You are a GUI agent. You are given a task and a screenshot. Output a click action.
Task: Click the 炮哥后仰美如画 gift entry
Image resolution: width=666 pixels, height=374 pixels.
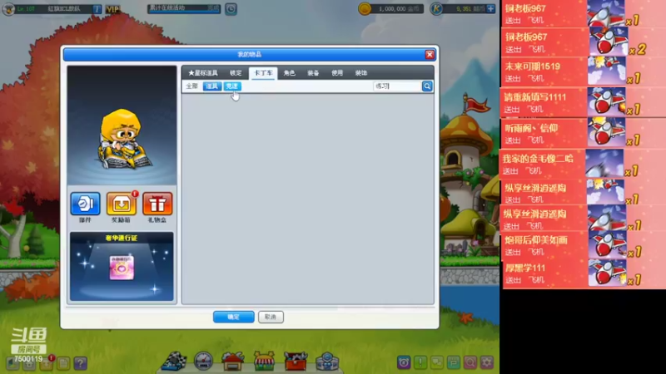pos(584,245)
